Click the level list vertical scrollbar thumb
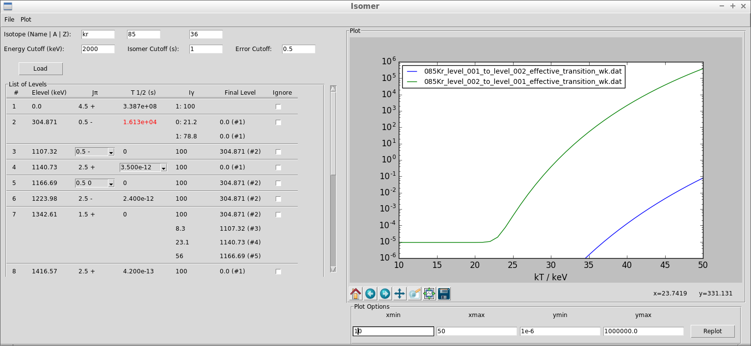The width and height of the screenshot is (751, 346). click(x=333, y=133)
